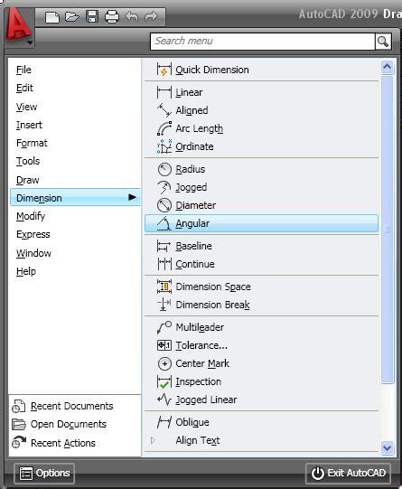The height and width of the screenshot is (489, 402).
Task: Click the Inspection checkmark icon
Action: click(x=164, y=381)
